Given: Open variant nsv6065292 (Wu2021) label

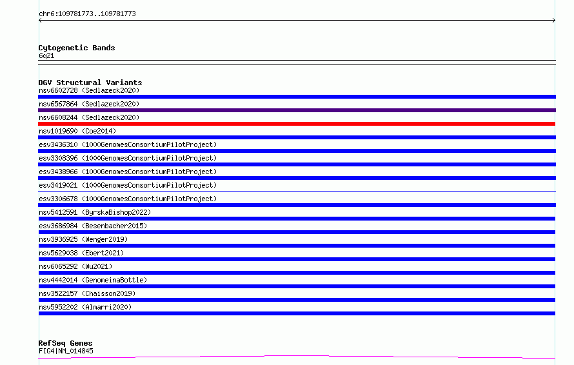Looking at the screenshot, I should pyautogui.click(x=75, y=266).
